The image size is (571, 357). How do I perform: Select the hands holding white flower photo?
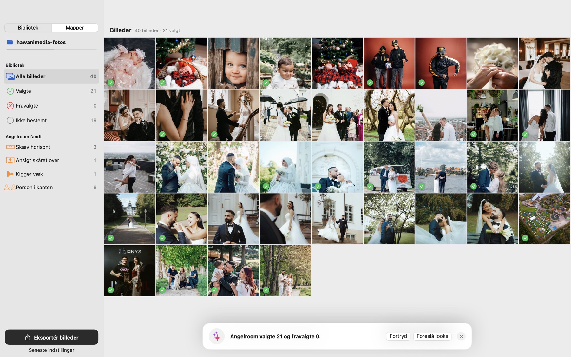[x=492, y=63]
